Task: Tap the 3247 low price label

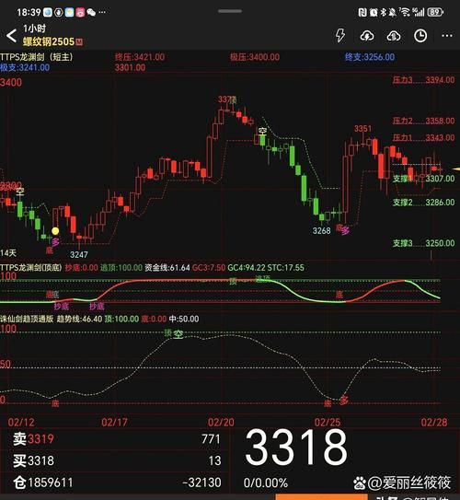Action: pyautogui.click(x=79, y=254)
